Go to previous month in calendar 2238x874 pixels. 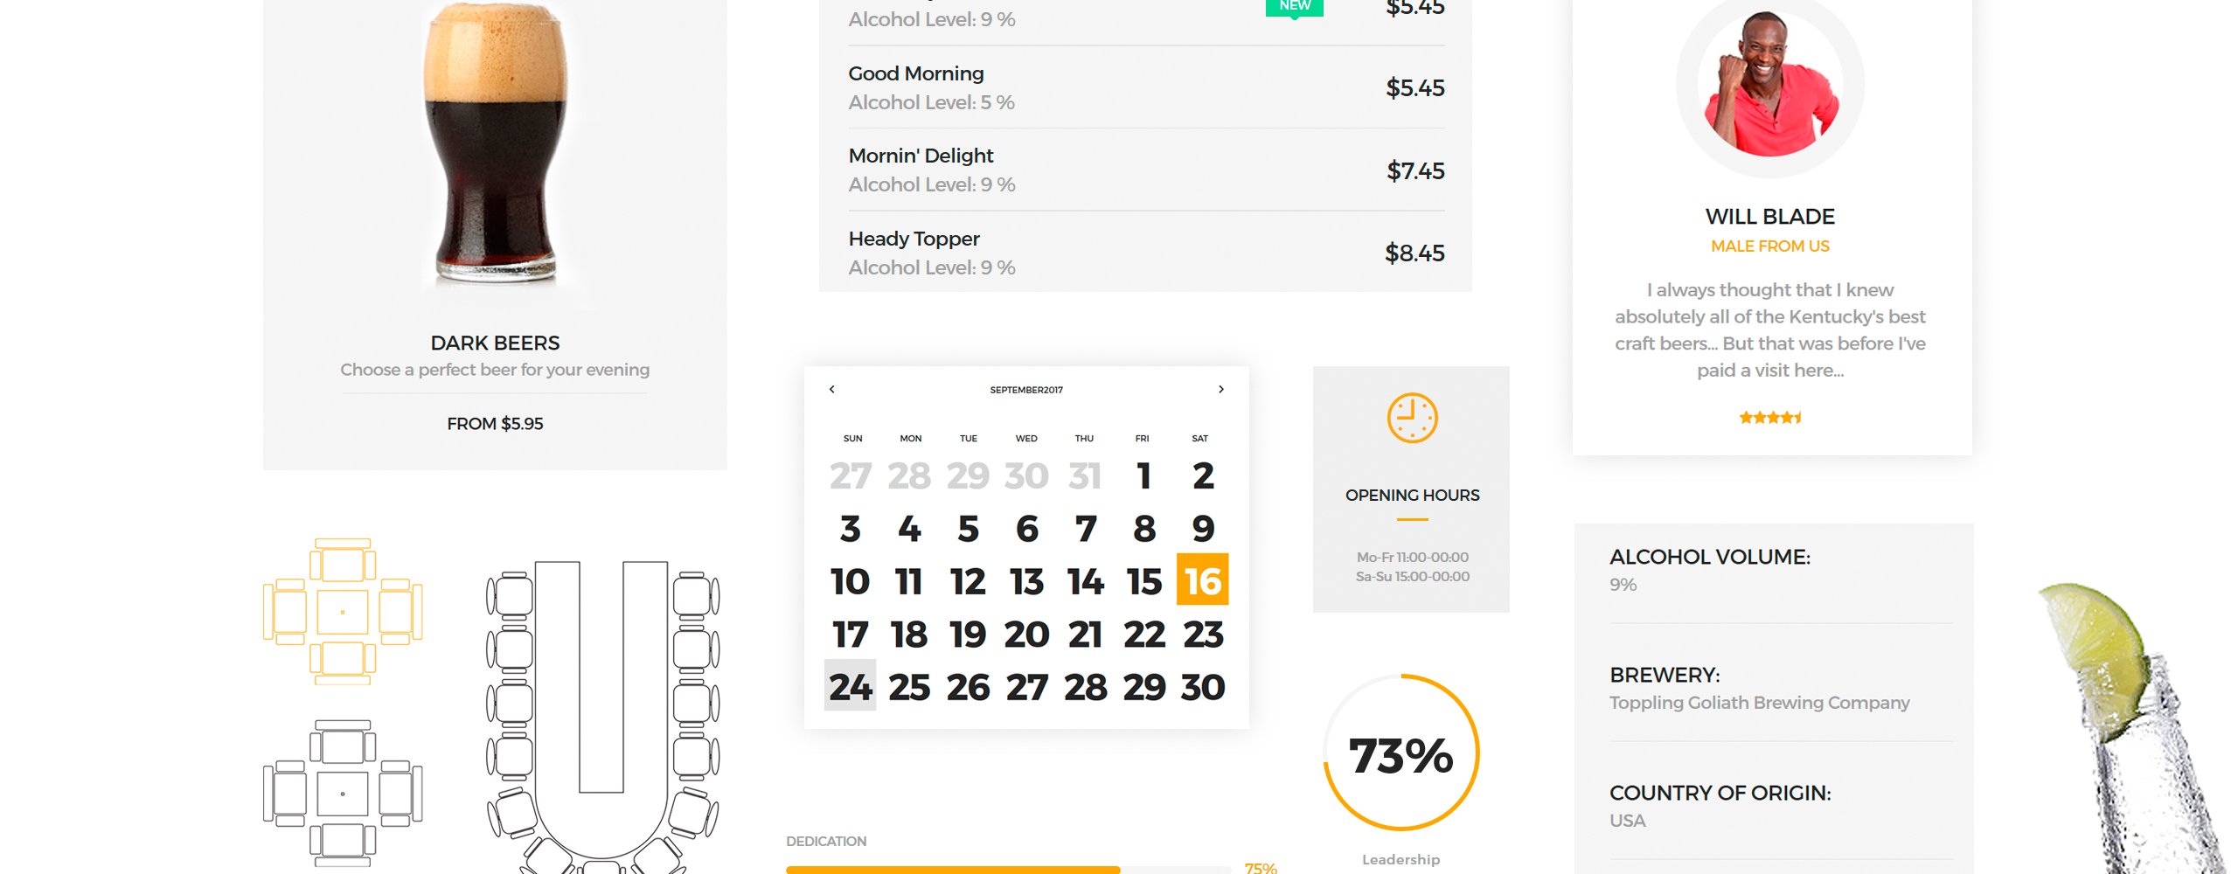pos(831,389)
